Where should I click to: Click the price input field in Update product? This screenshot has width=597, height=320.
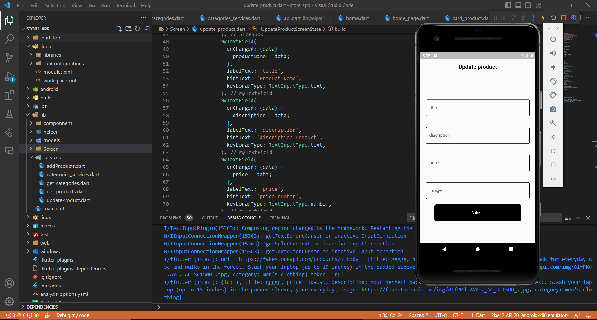click(x=477, y=163)
